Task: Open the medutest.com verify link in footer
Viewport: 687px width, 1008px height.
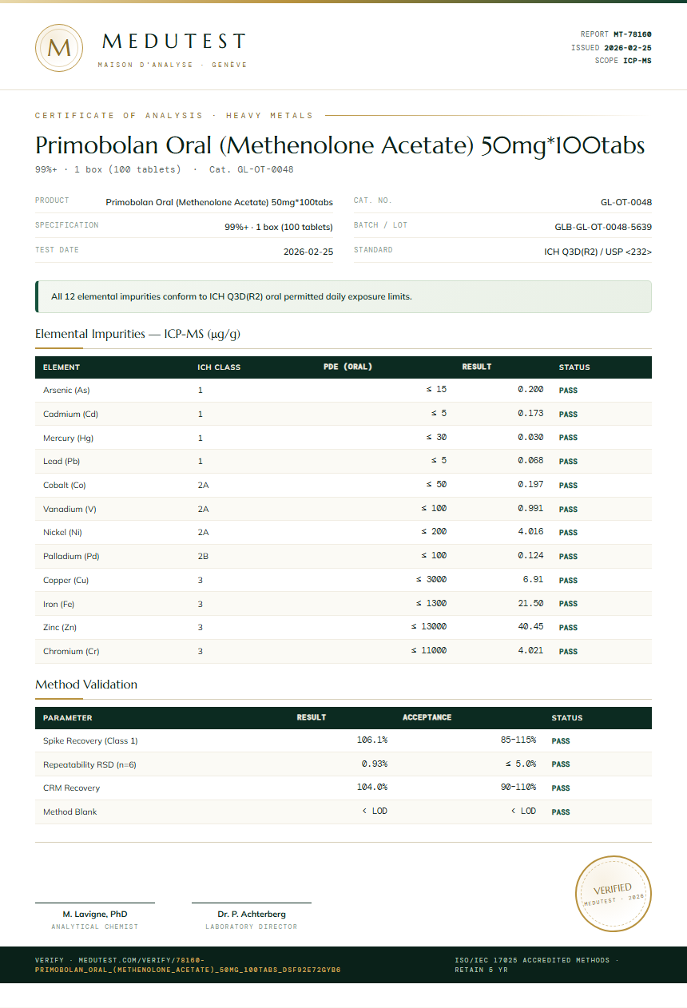Action: click(x=188, y=965)
